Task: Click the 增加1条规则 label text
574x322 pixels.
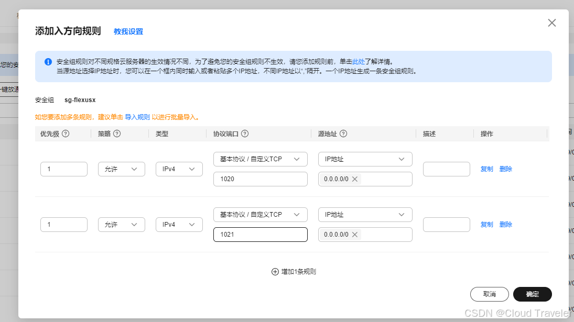Action: point(298,272)
